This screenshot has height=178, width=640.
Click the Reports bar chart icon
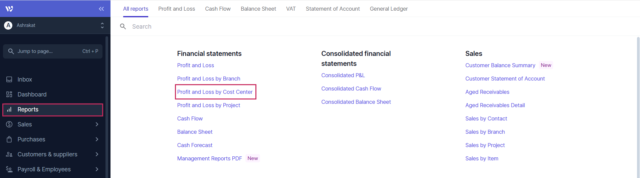pyautogui.click(x=9, y=109)
